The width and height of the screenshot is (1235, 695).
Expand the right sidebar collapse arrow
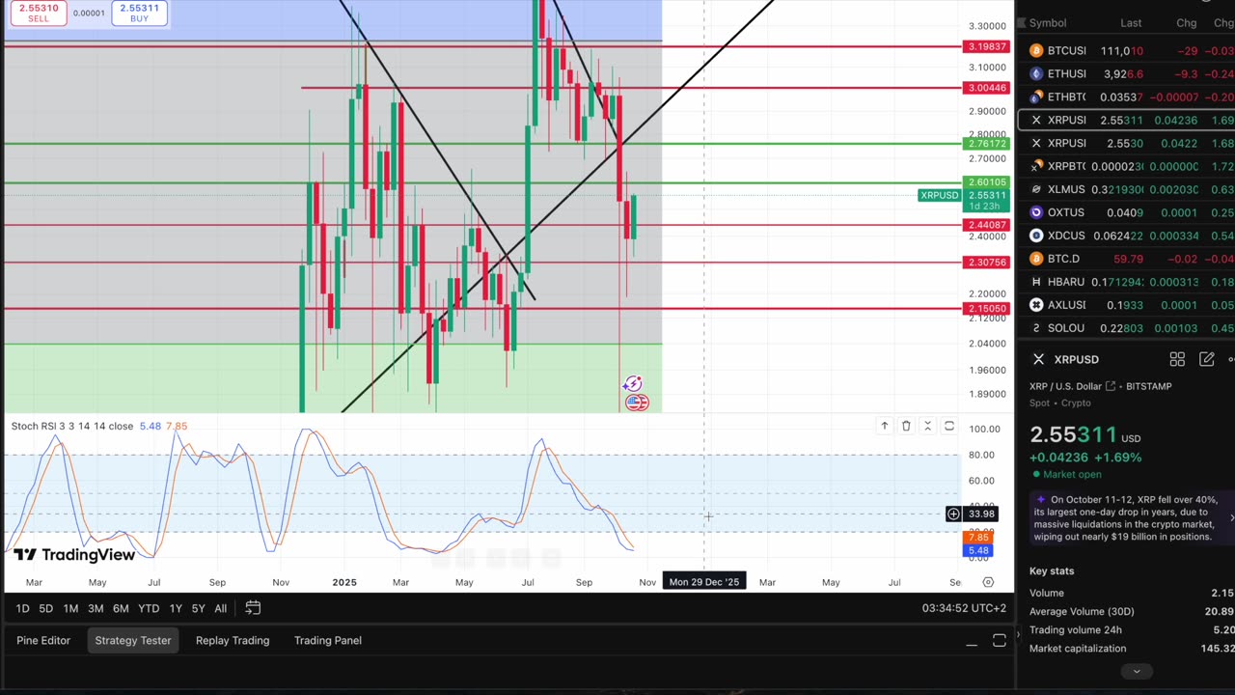coord(1019,634)
